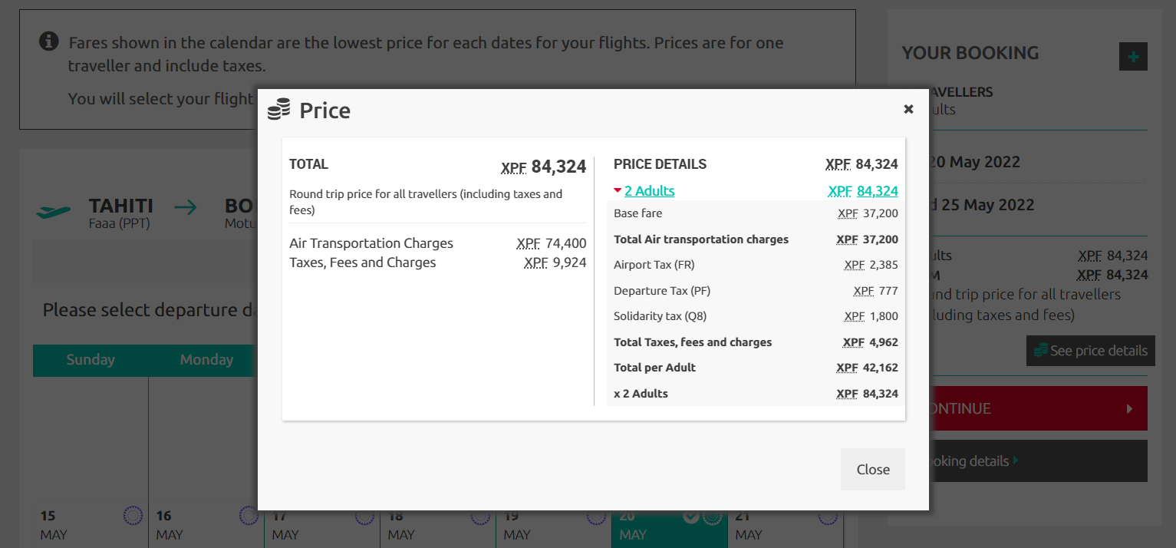Click the red triangle beside 2 Adults
This screenshot has height=548, width=1176.
pos(617,191)
